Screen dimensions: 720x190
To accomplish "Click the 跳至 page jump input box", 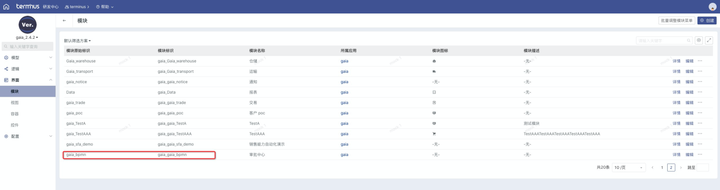I will coord(702,168).
